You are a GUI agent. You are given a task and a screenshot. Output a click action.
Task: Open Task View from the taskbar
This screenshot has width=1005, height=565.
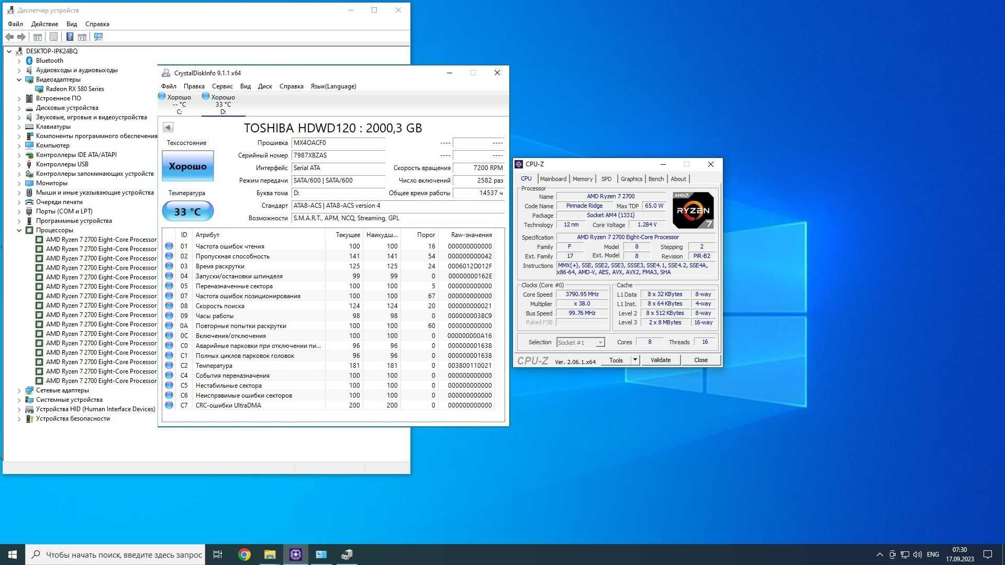[218, 555]
